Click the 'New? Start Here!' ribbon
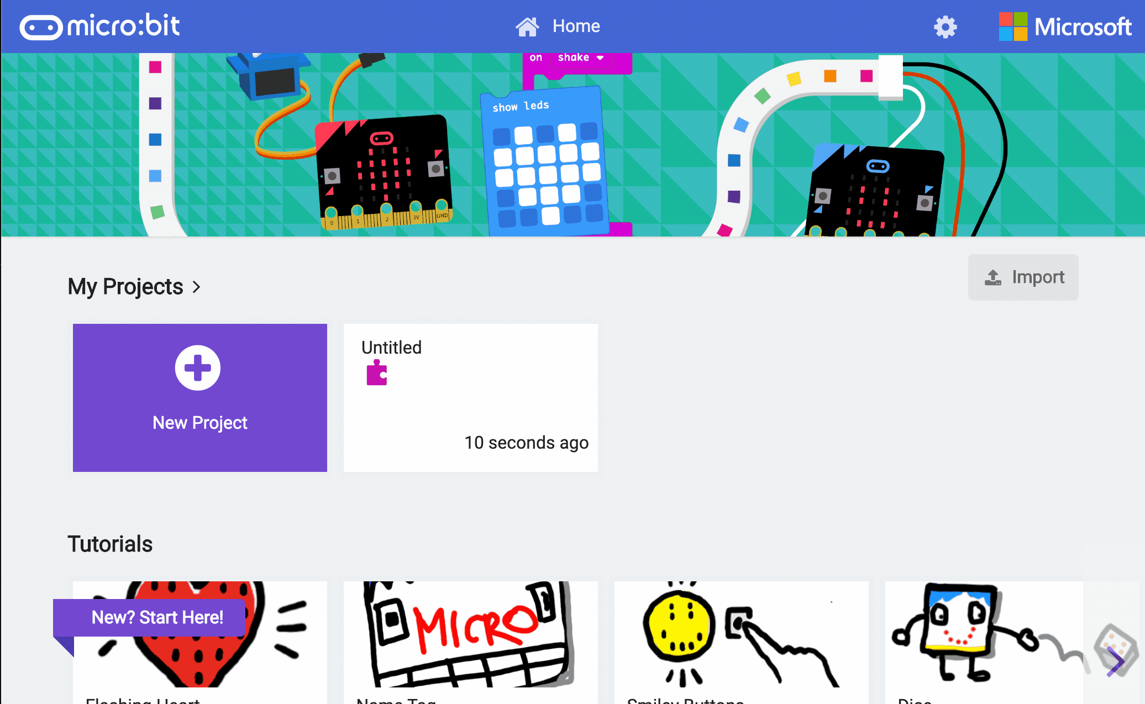 (149, 617)
